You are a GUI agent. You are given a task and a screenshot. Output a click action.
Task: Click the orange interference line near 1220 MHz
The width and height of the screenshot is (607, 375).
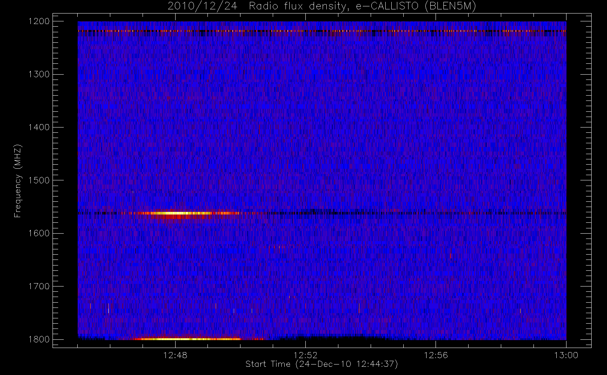point(322,31)
